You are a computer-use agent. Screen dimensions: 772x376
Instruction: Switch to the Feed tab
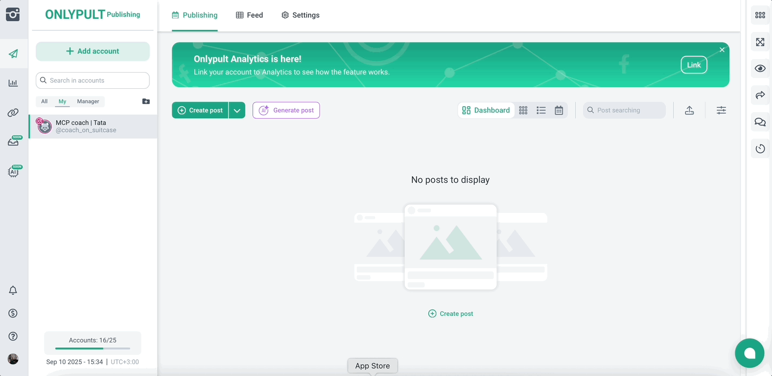(249, 15)
